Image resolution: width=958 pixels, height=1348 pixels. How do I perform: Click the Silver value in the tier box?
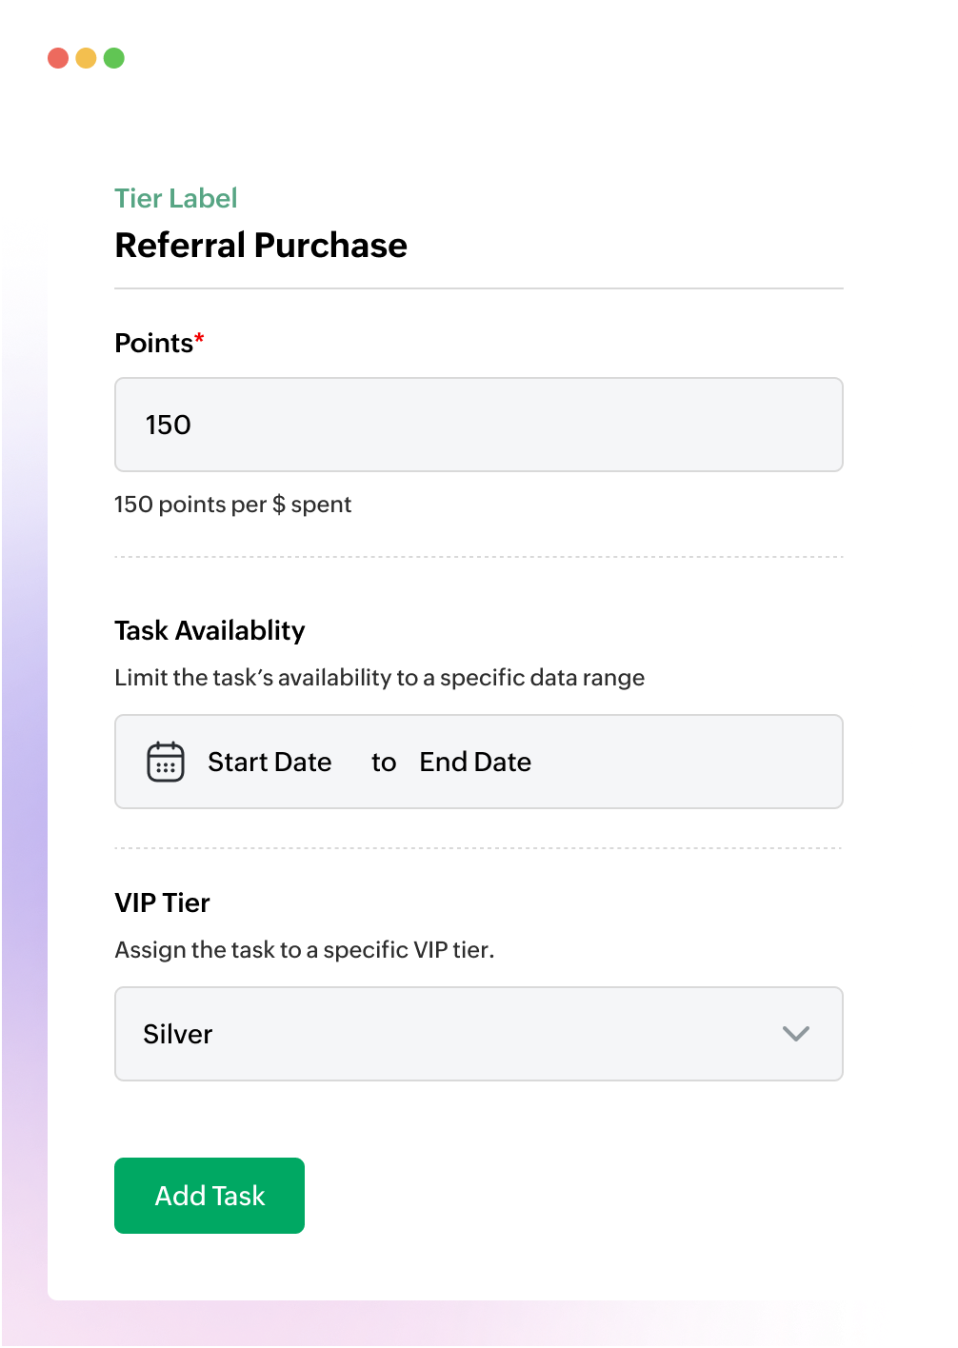177,1034
